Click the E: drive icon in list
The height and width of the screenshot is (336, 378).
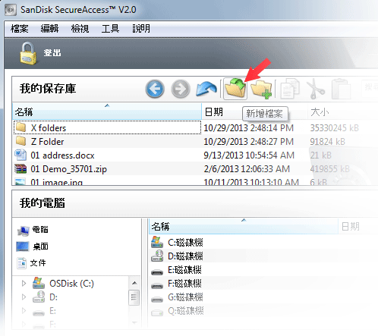(x=157, y=272)
